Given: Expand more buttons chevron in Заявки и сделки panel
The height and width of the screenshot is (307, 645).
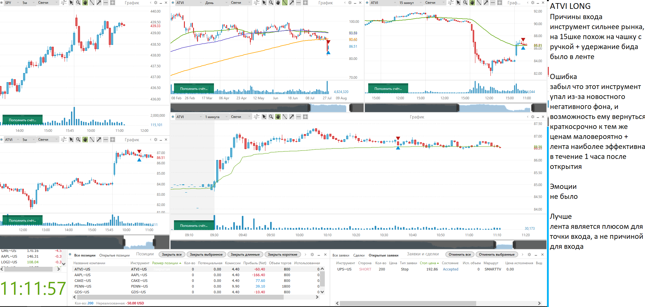Looking at the screenshot, I should 522,255.
